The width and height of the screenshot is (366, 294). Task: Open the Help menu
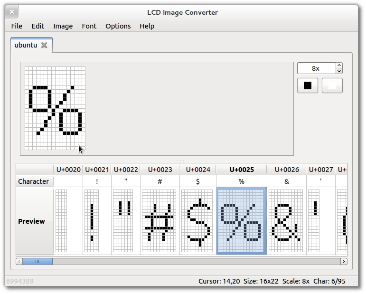[147, 26]
